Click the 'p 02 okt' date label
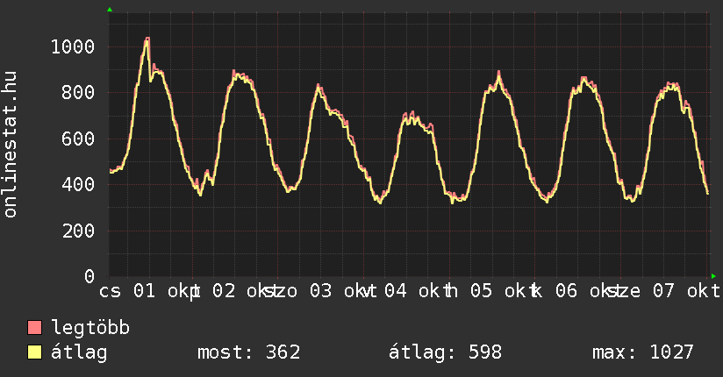Screen dimensions: 723x377 (x=233, y=291)
